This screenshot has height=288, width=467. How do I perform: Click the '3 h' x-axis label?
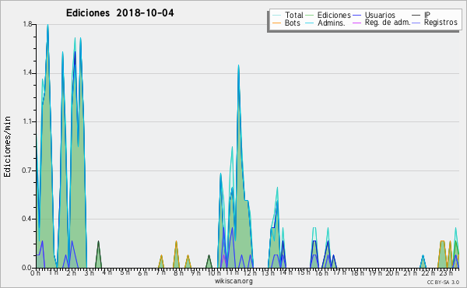pyautogui.click(x=89, y=272)
